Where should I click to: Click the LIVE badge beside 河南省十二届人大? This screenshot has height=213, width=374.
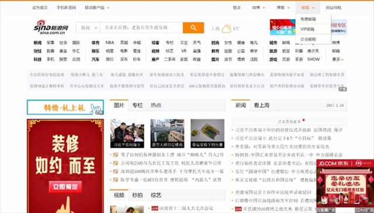pyautogui.click(x=155, y=208)
